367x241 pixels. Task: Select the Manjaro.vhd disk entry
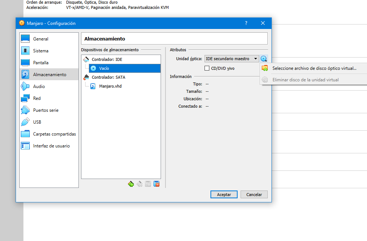(x=125, y=86)
